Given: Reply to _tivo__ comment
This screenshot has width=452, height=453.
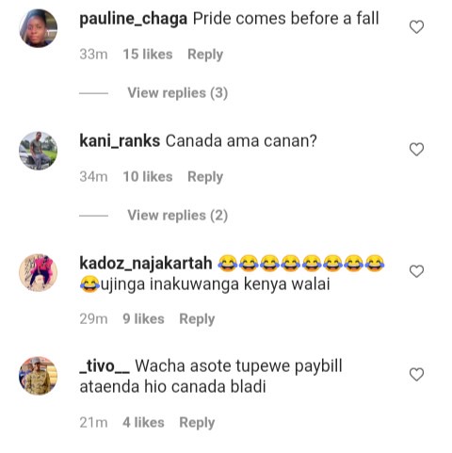Looking at the screenshot, I should click(197, 423).
